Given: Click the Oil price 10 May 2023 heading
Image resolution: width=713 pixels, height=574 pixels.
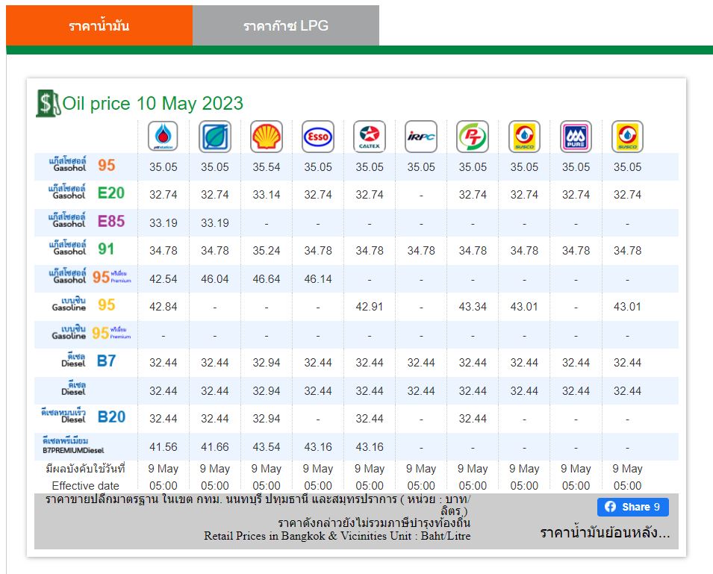Looking at the screenshot, I should click(153, 104).
